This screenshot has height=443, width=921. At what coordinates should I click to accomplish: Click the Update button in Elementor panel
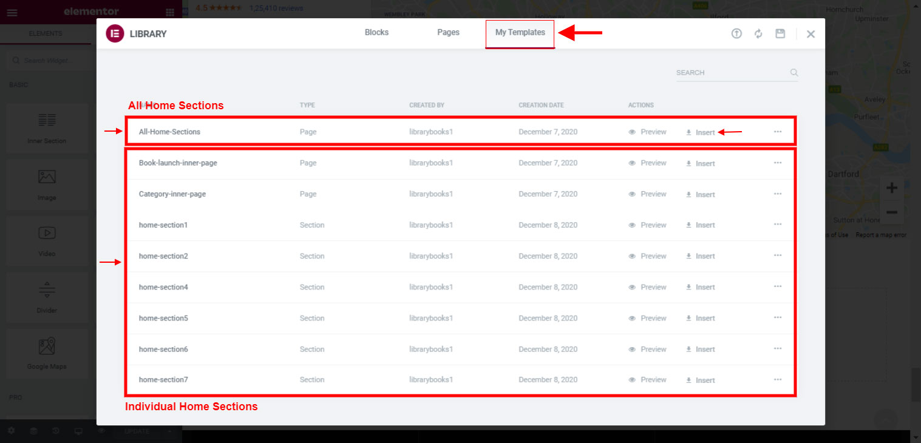137,431
